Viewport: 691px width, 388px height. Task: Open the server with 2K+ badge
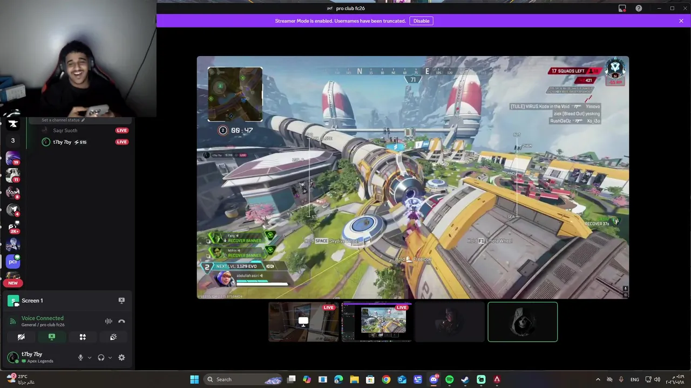pyautogui.click(x=13, y=227)
